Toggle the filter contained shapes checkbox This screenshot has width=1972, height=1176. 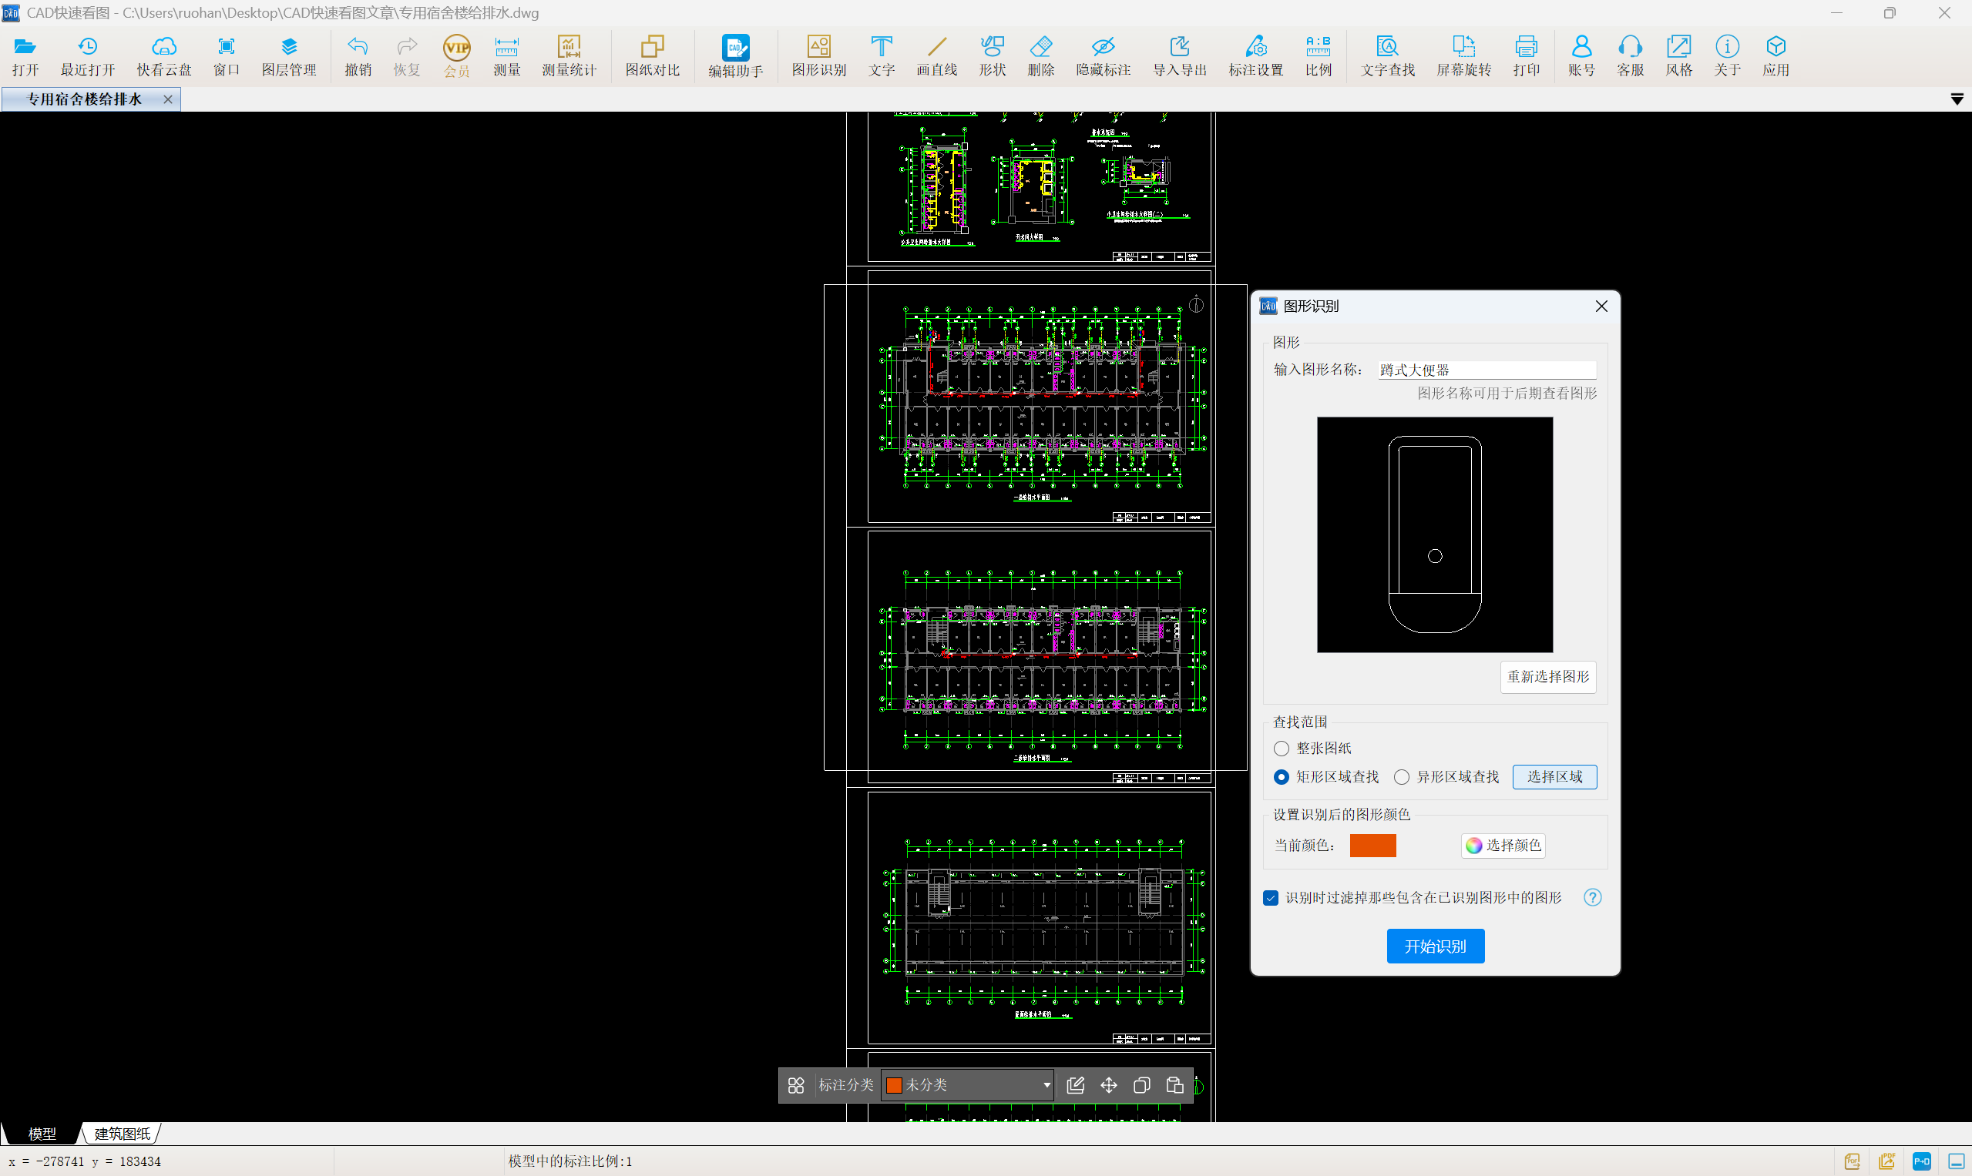click(x=1270, y=898)
